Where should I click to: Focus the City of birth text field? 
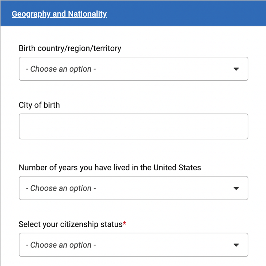[133, 126]
